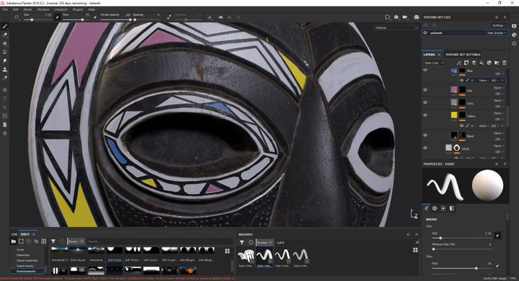The image size is (519, 281).
Task: Add a smart material layer
Action: (489, 62)
